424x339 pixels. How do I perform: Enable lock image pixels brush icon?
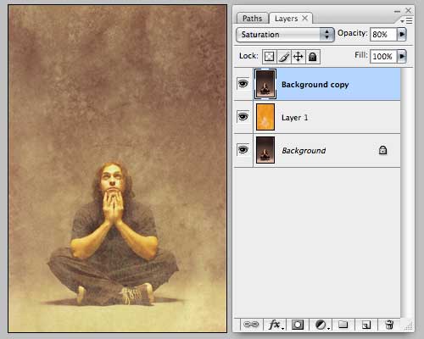(x=284, y=57)
